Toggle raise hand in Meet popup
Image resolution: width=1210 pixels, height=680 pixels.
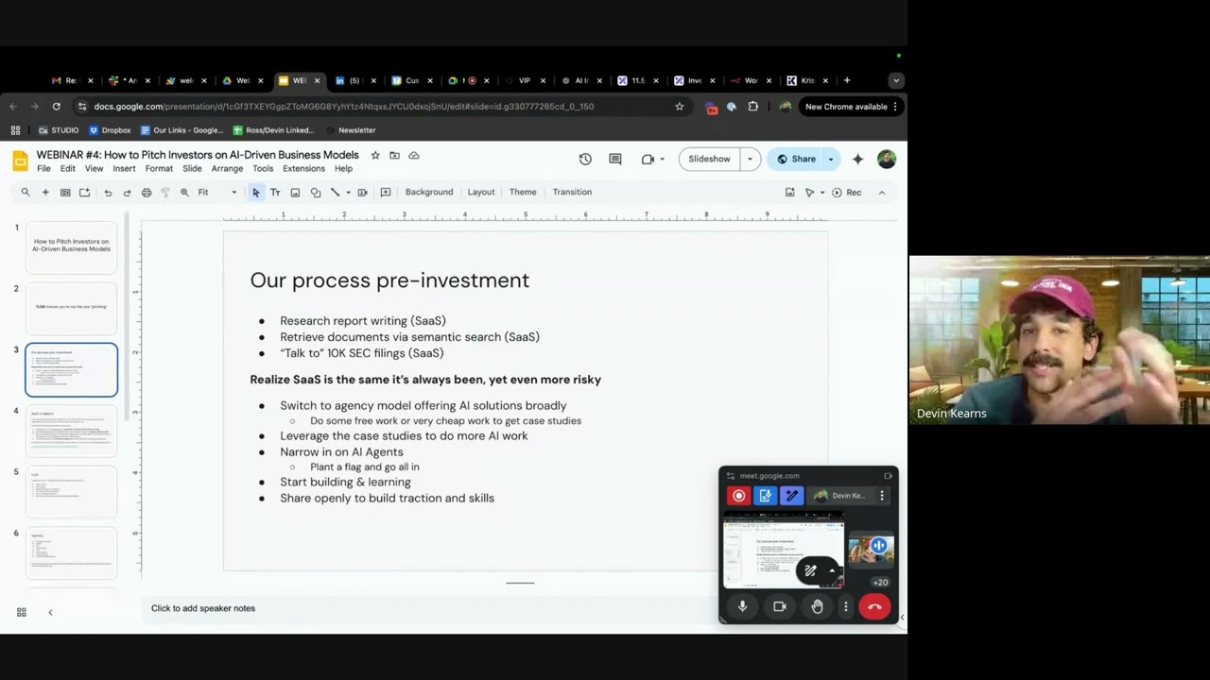[817, 607]
